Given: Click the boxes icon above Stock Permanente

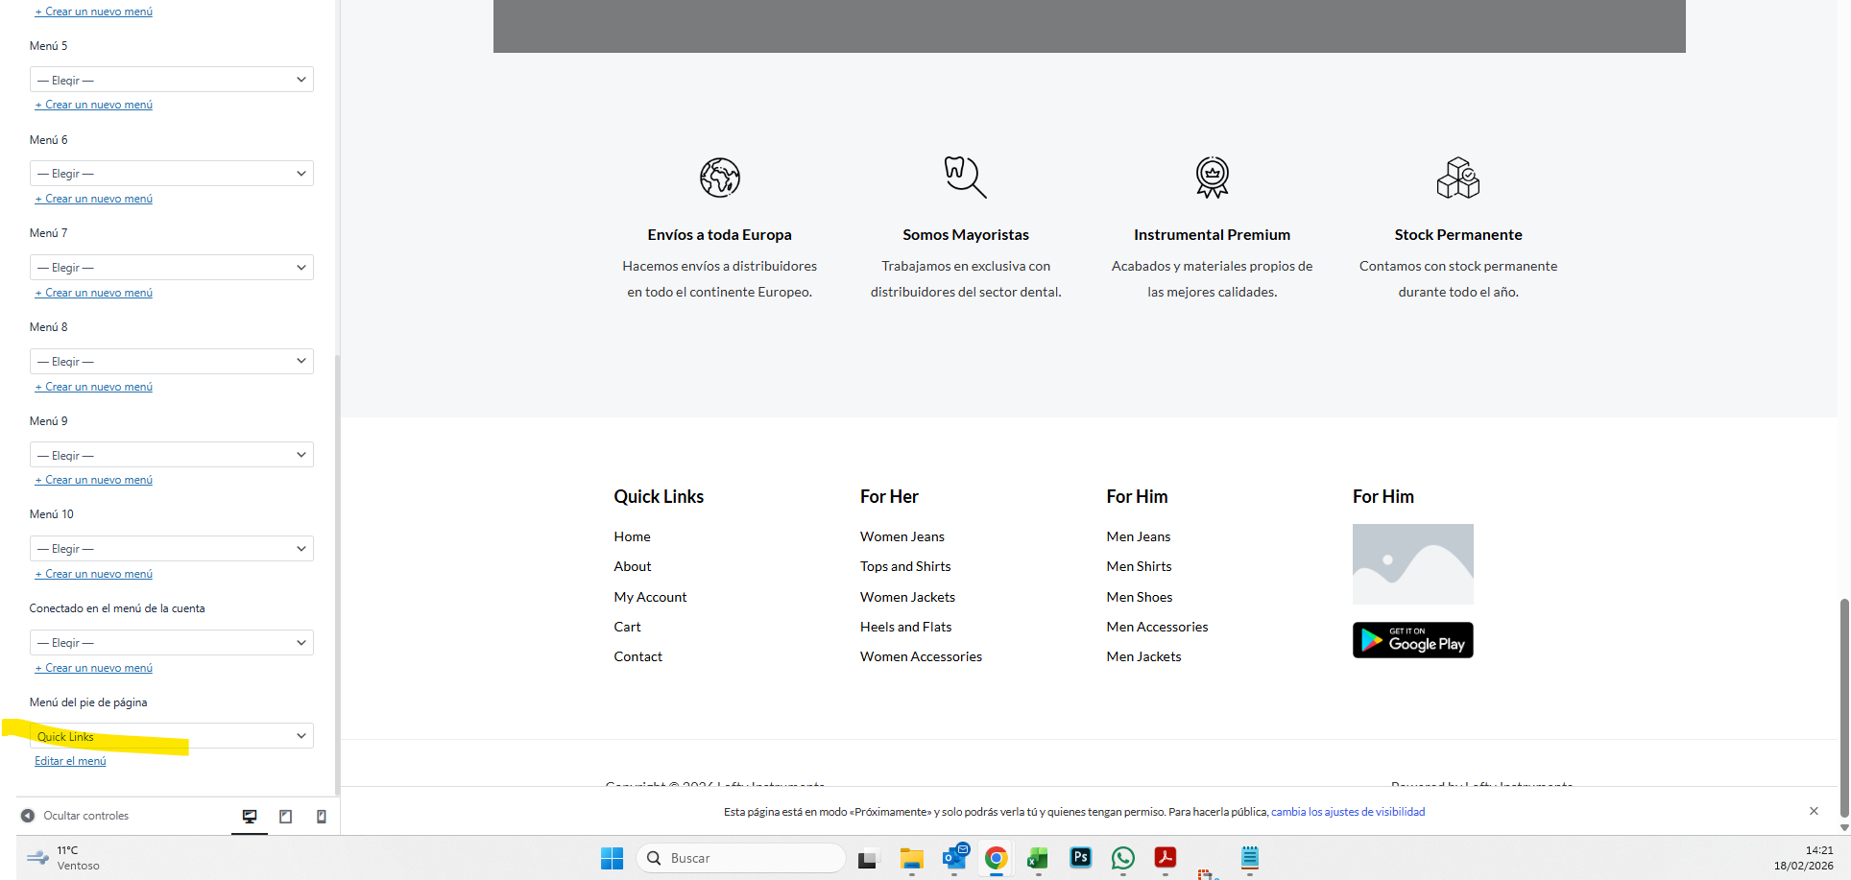Looking at the screenshot, I should point(1457,178).
